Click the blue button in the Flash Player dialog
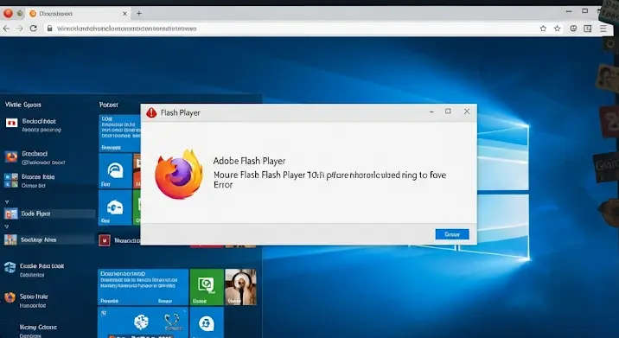This screenshot has height=338, width=619. coord(452,234)
